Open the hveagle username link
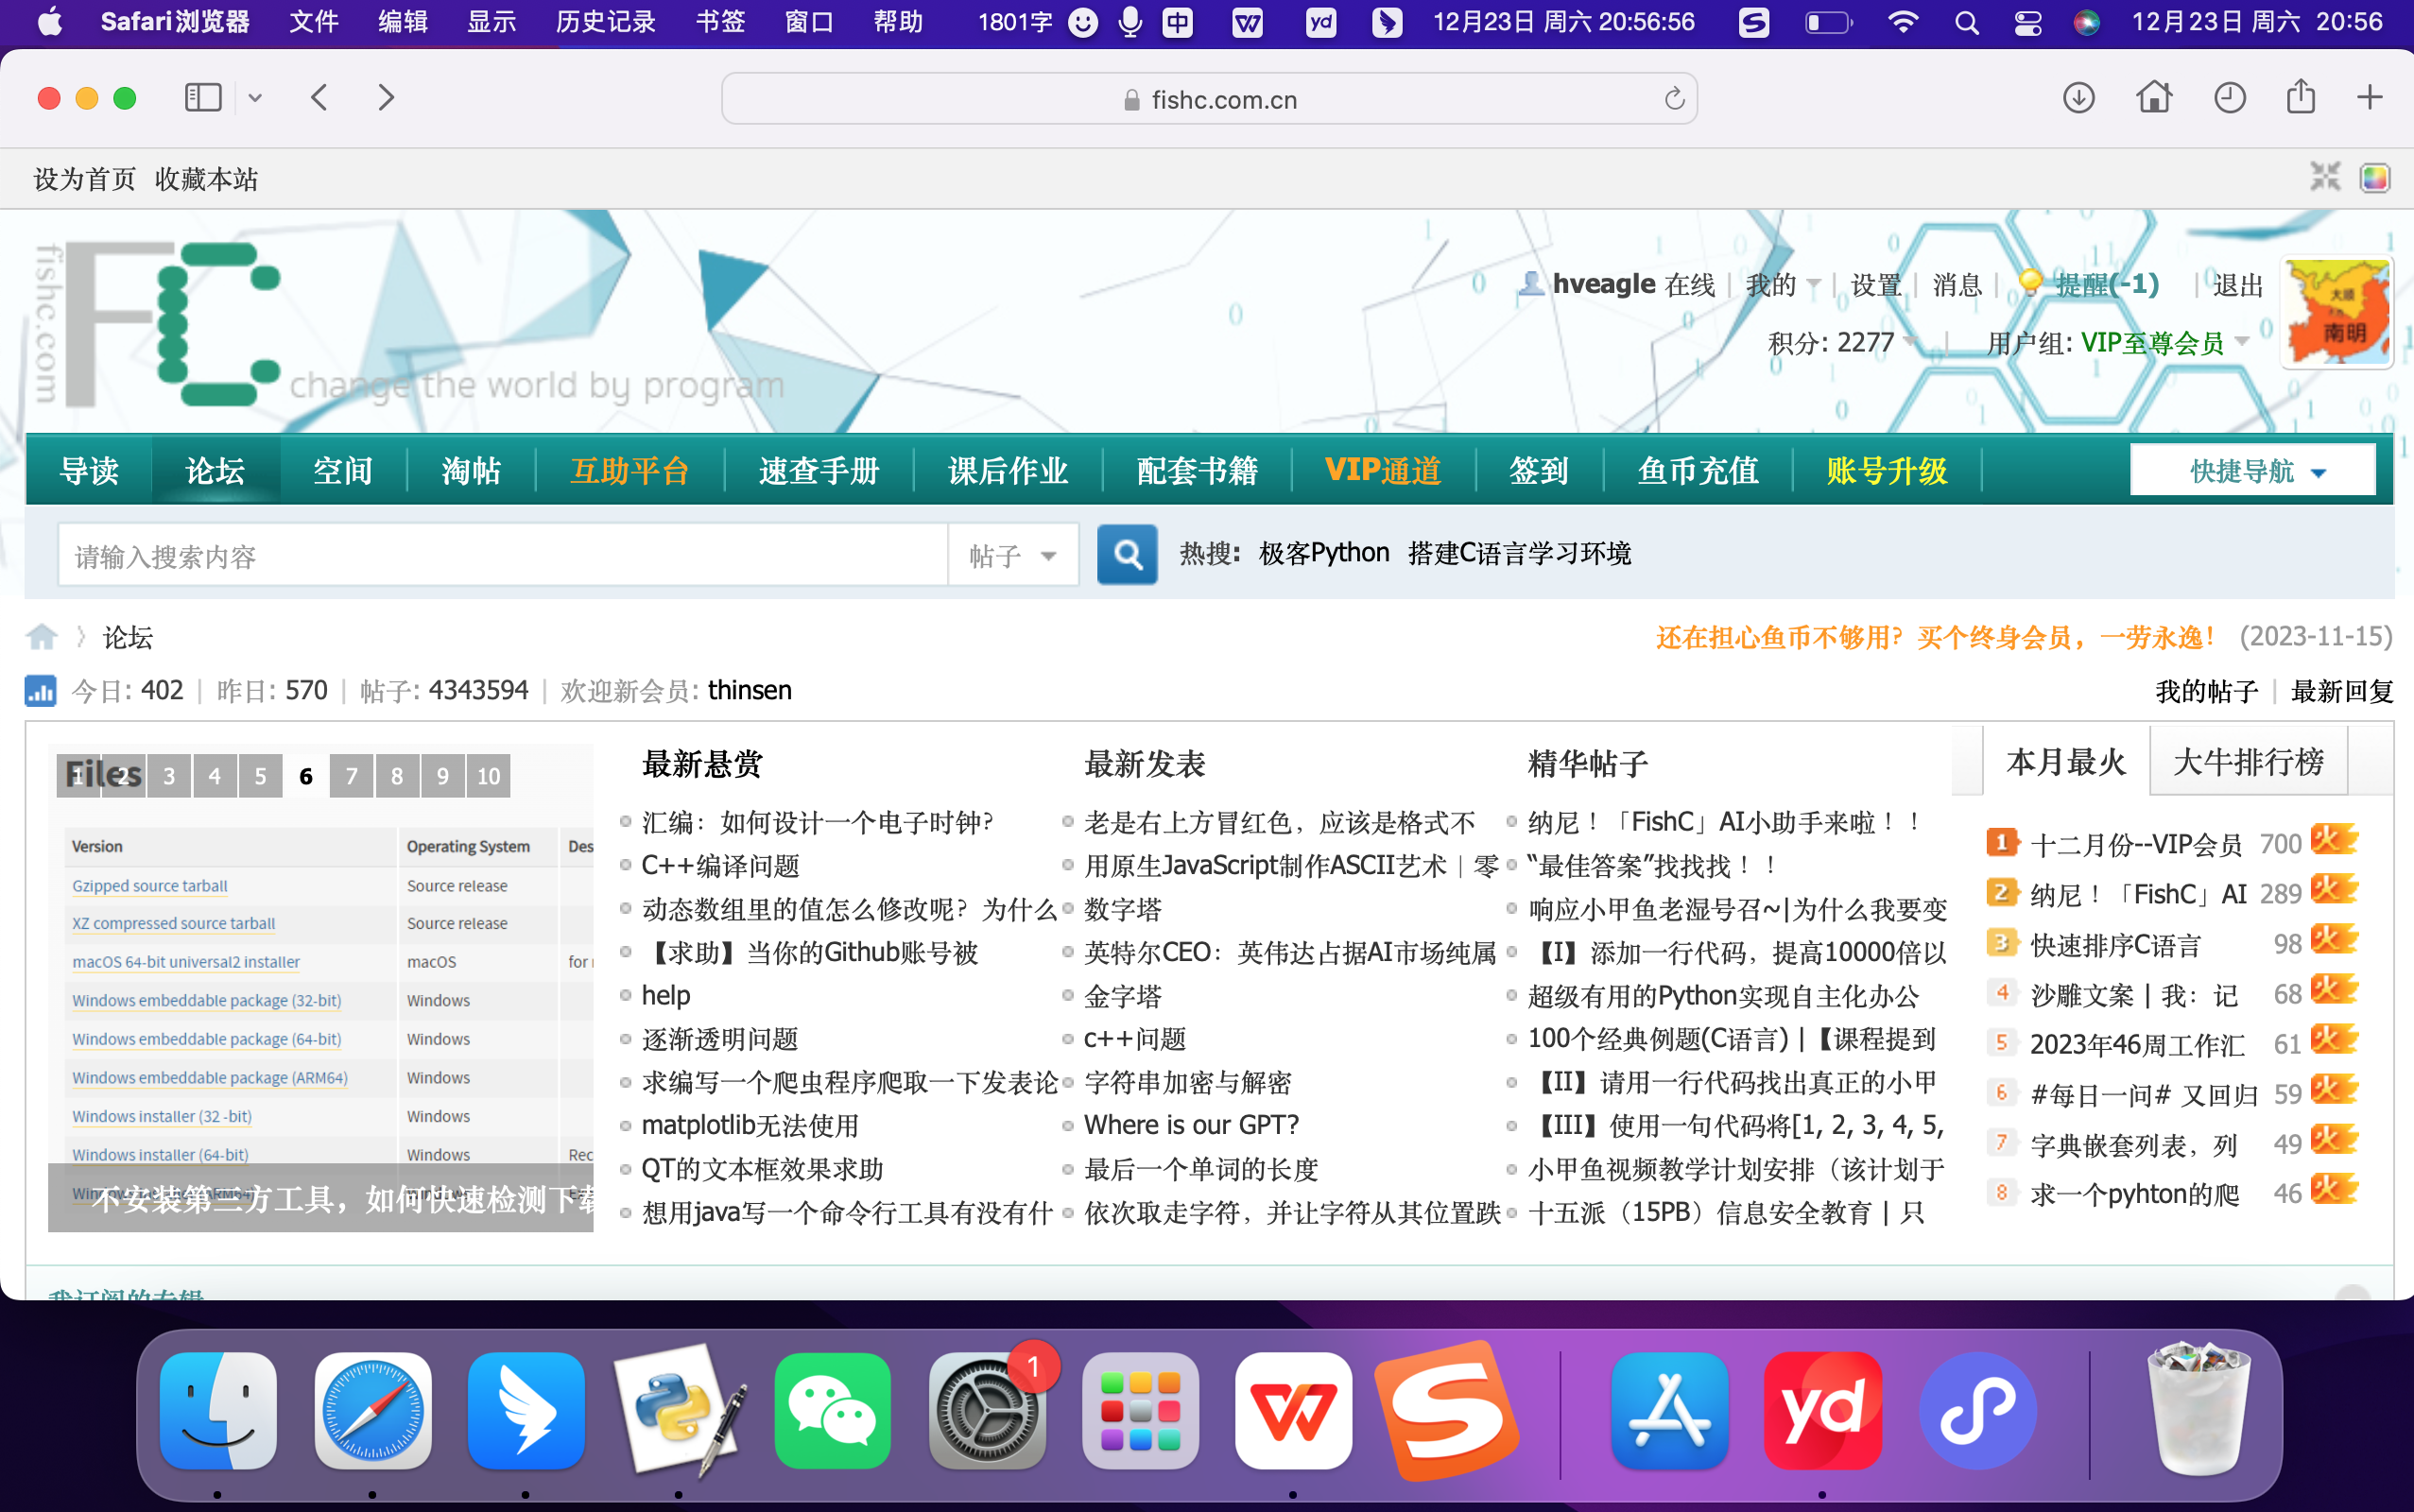The height and width of the screenshot is (1512, 2414). [1604, 285]
